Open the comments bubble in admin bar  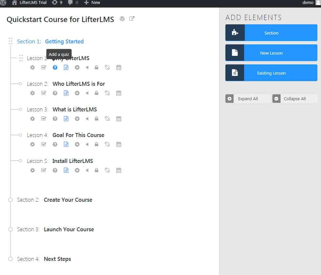pyautogui.click(x=73, y=3)
